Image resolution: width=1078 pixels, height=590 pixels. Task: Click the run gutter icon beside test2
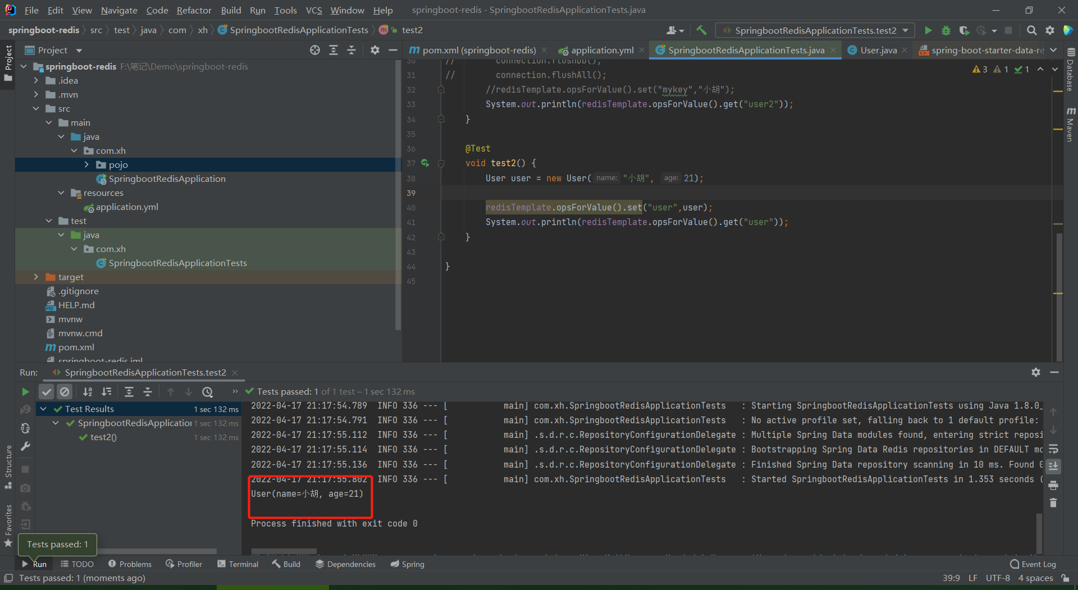click(425, 163)
